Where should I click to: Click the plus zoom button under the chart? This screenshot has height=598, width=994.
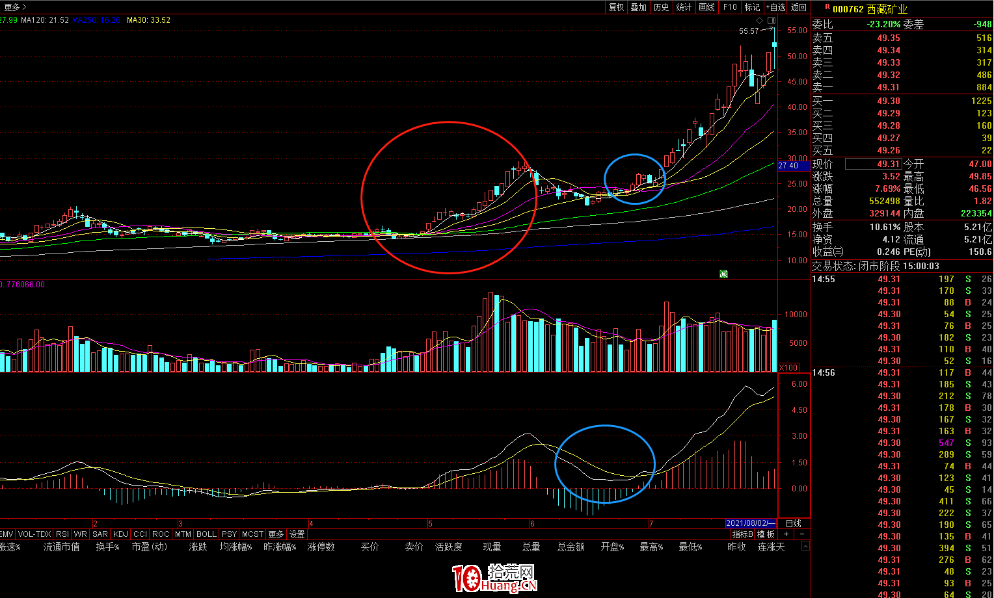pyautogui.click(x=786, y=534)
